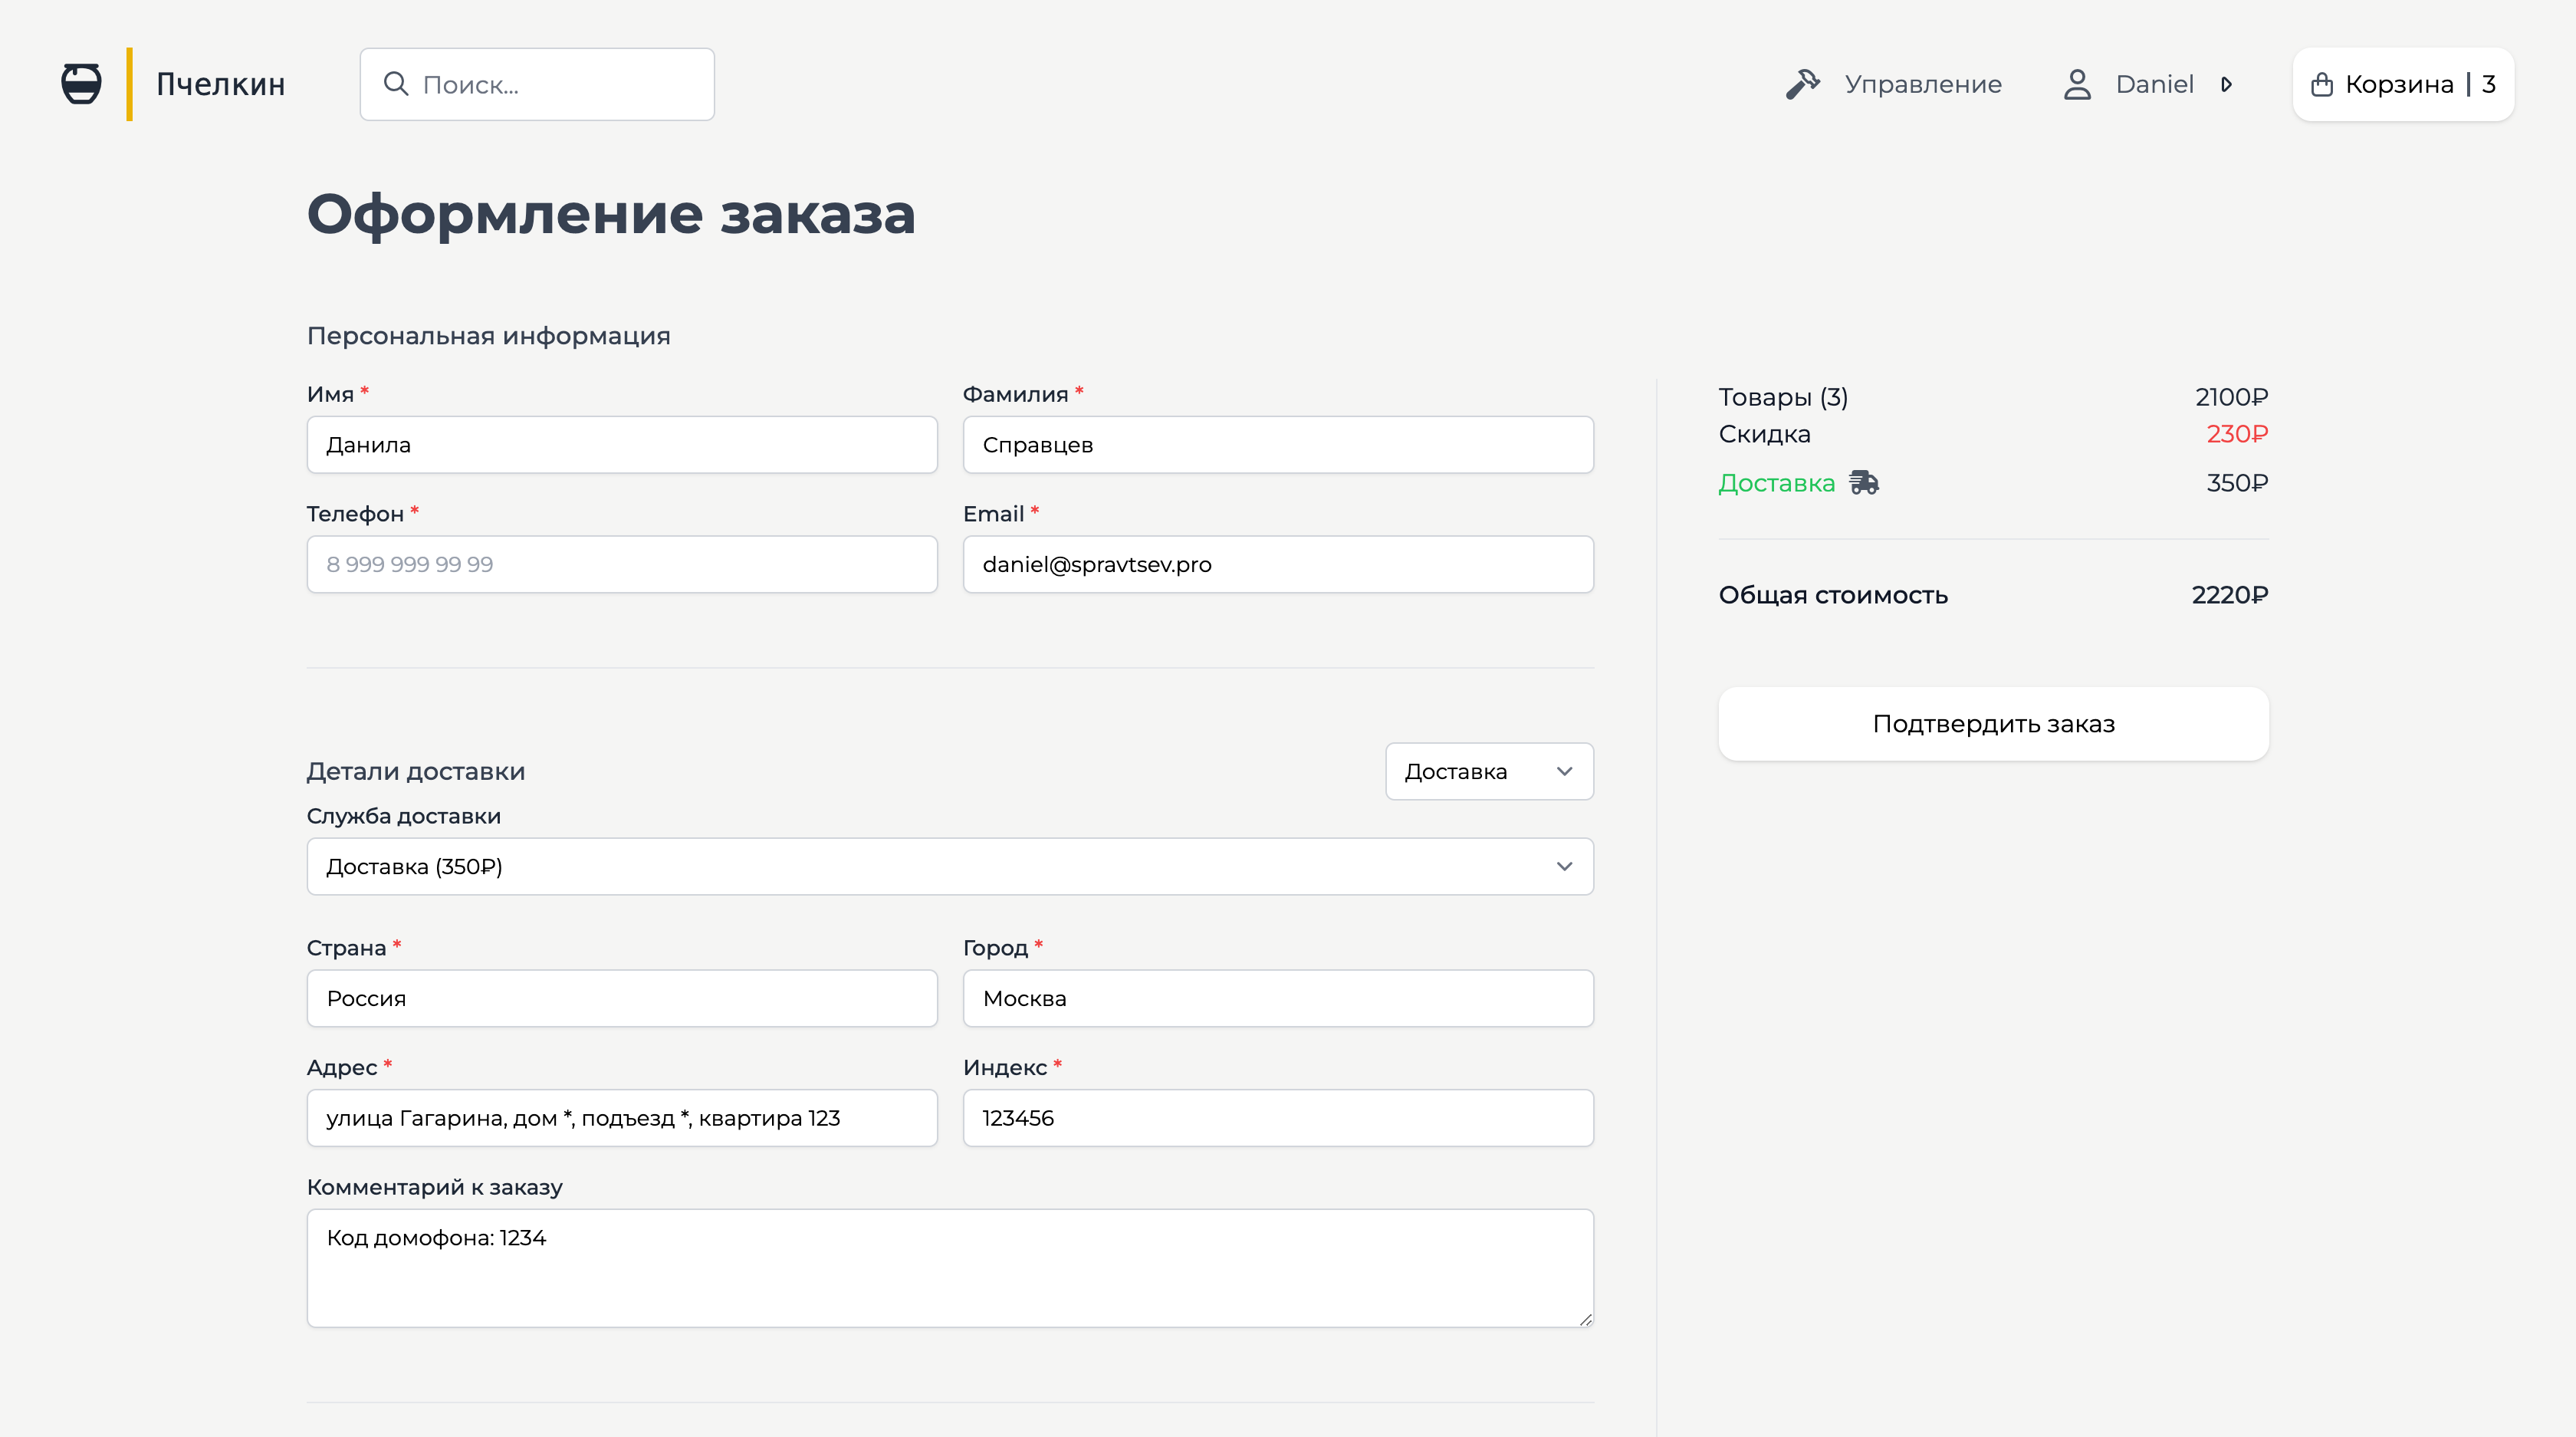Viewport: 2576px width, 1437px height.
Task: Click the user profile icon beside Daniel
Action: coord(2078,84)
